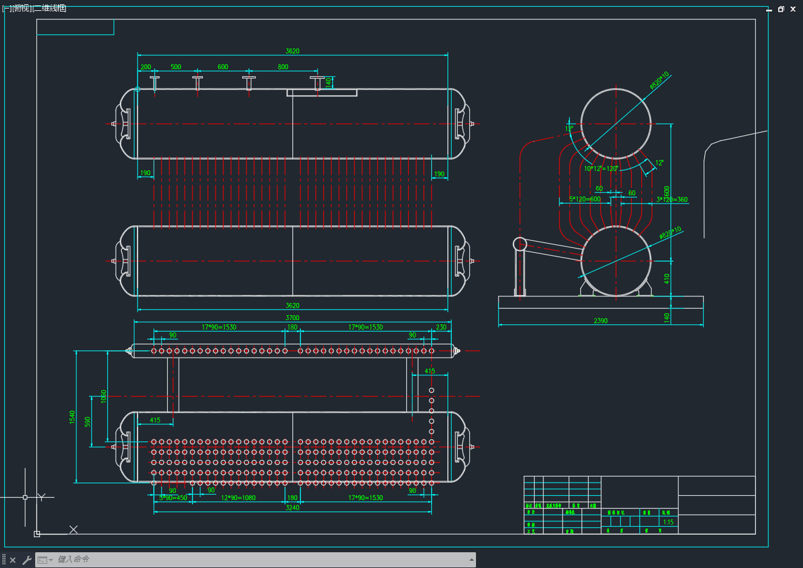This screenshot has height=568, width=803.
Task: Select the 200 nozzle offset dimension
Action: point(146,67)
